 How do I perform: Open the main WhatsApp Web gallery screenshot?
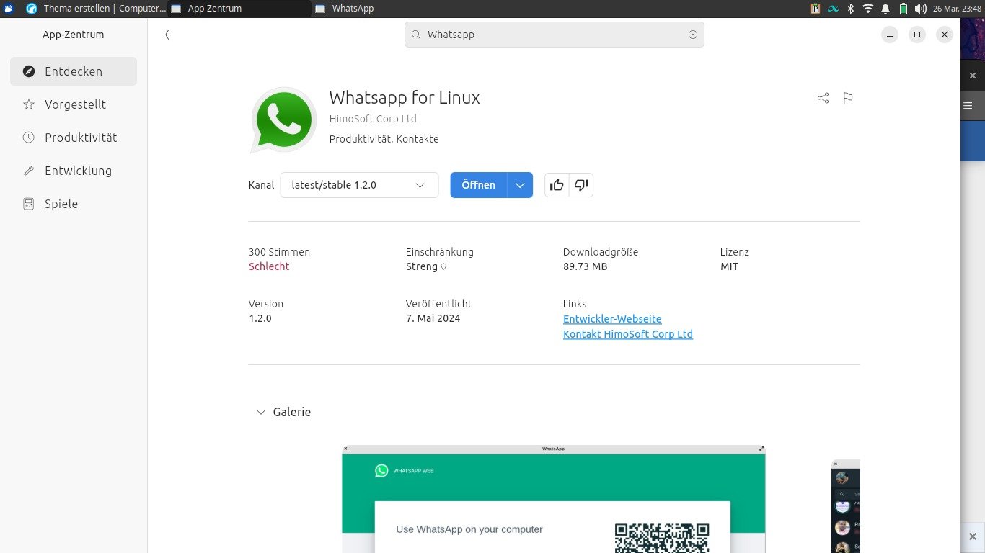tap(553, 499)
